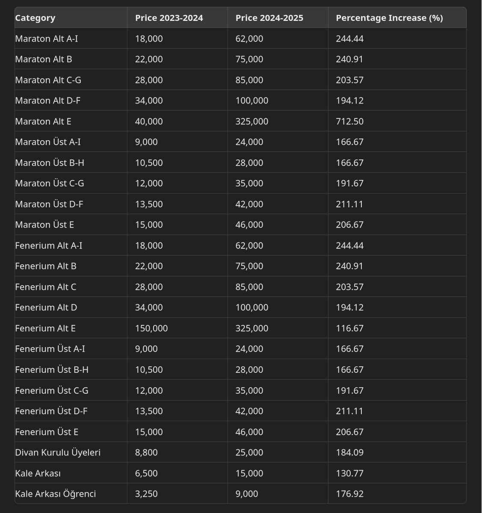Click the Maraton Üst E 46,000 price

point(249,224)
